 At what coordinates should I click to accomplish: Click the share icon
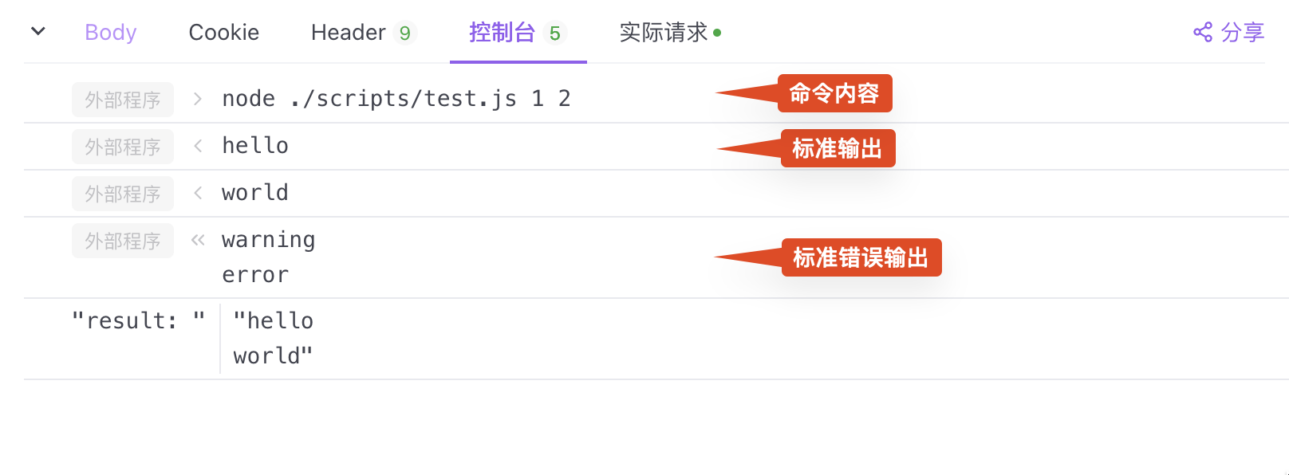click(x=1202, y=33)
